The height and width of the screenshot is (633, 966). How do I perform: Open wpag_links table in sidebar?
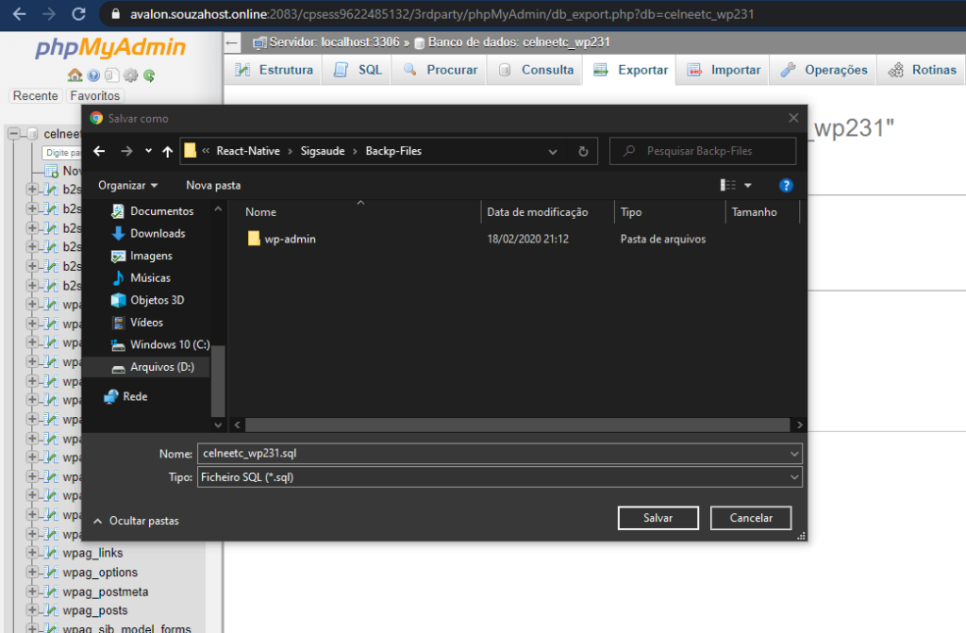(x=92, y=553)
